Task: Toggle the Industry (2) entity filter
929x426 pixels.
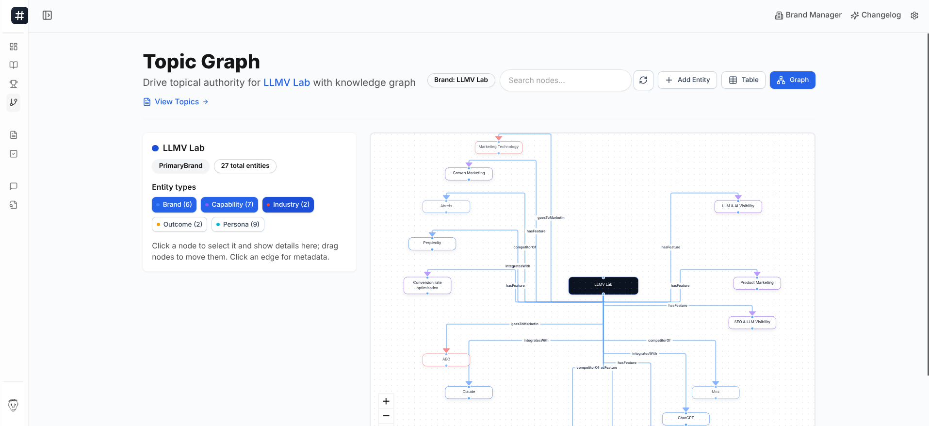Action: click(x=288, y=205)
